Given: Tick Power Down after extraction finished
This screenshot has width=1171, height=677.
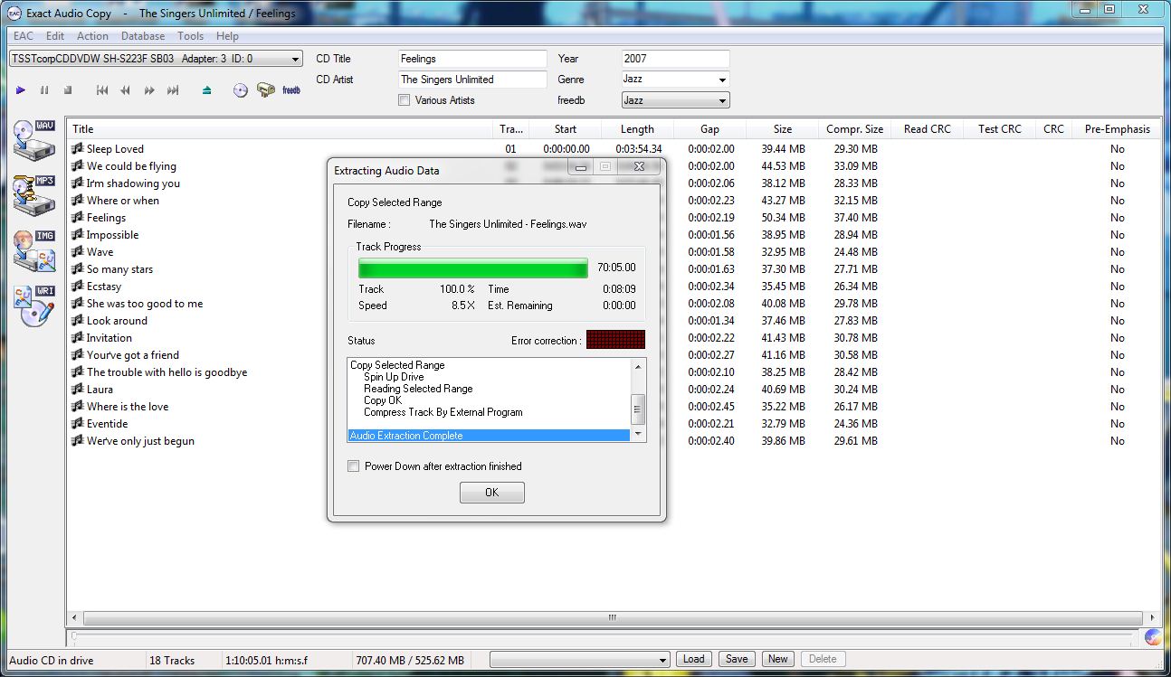Looking at the screenshot, I should coord(354,466).
